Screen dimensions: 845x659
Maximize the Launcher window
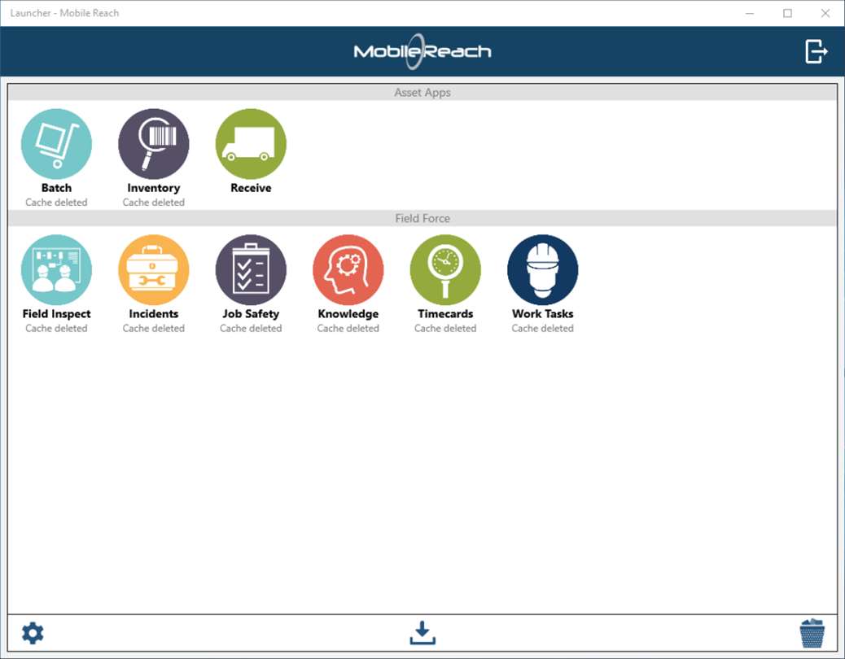pyautogui.click(x=787, y=13)
